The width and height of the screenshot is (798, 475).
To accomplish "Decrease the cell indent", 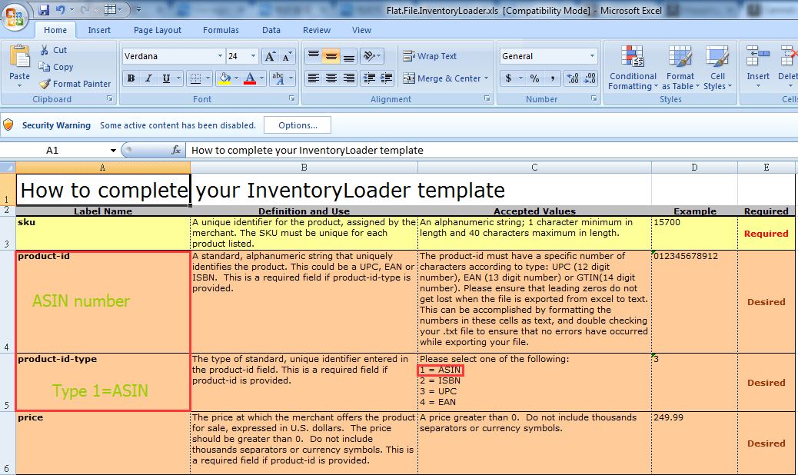I will (369, 78).
